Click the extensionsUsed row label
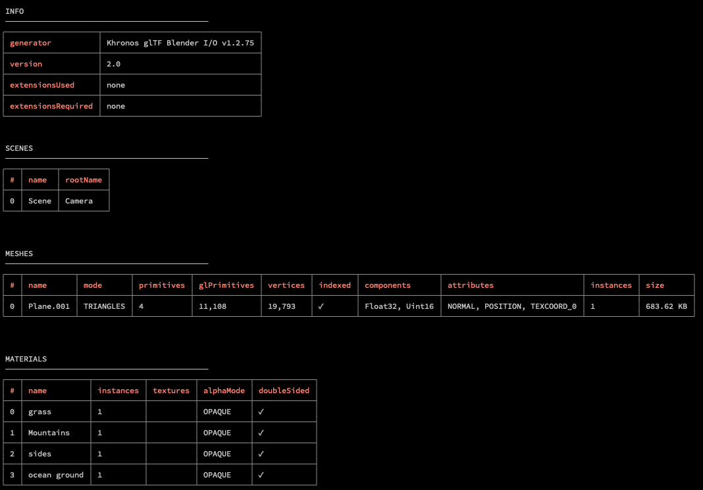 click(42, 85)
